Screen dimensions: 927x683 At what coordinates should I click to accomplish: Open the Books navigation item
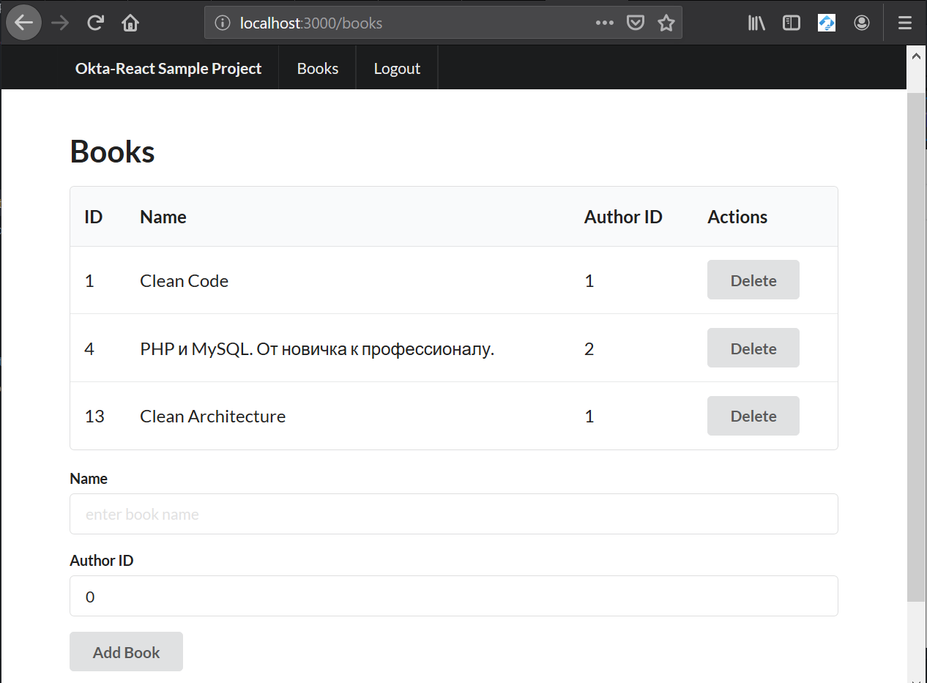(x=318, y=68)
